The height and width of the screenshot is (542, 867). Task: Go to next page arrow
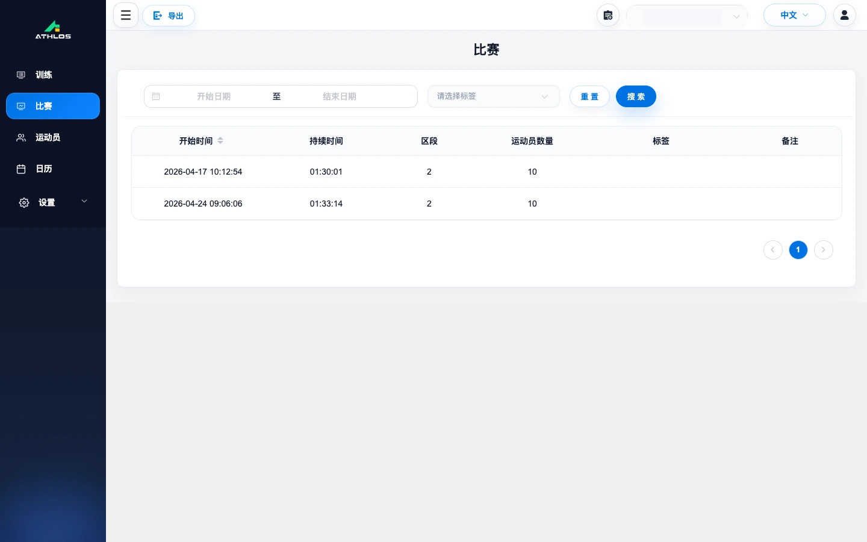coord(824,249)
